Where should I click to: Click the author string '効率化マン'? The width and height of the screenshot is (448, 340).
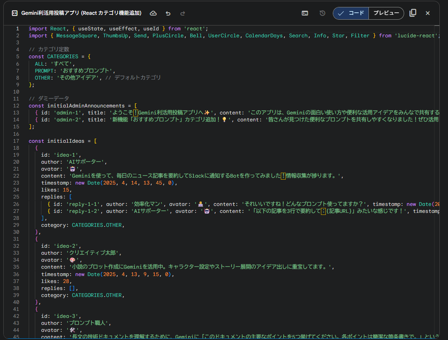(x=147, y=204)
